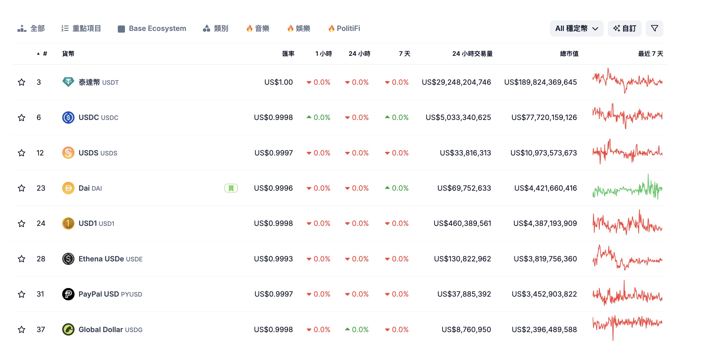
Task: Open the 類別 categories tab
Action: pos(216,28)
